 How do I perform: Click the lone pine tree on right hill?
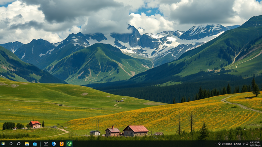pos(256,89)
